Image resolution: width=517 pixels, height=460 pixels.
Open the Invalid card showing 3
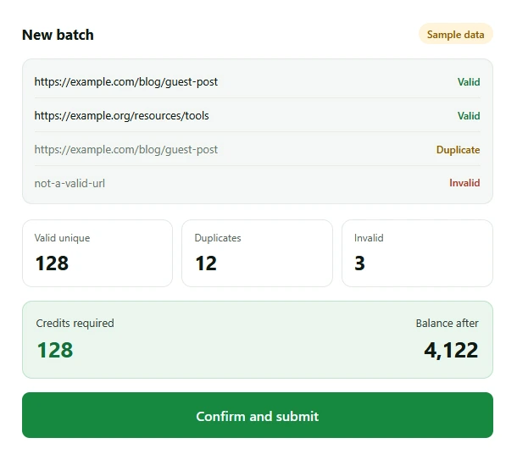tap(418, 253)
